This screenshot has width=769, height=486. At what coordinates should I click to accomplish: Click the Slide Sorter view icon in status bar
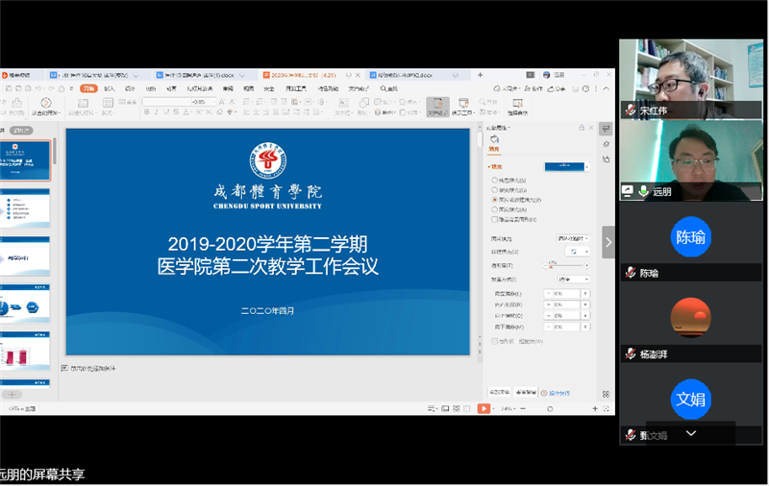[x=456, y=408]
